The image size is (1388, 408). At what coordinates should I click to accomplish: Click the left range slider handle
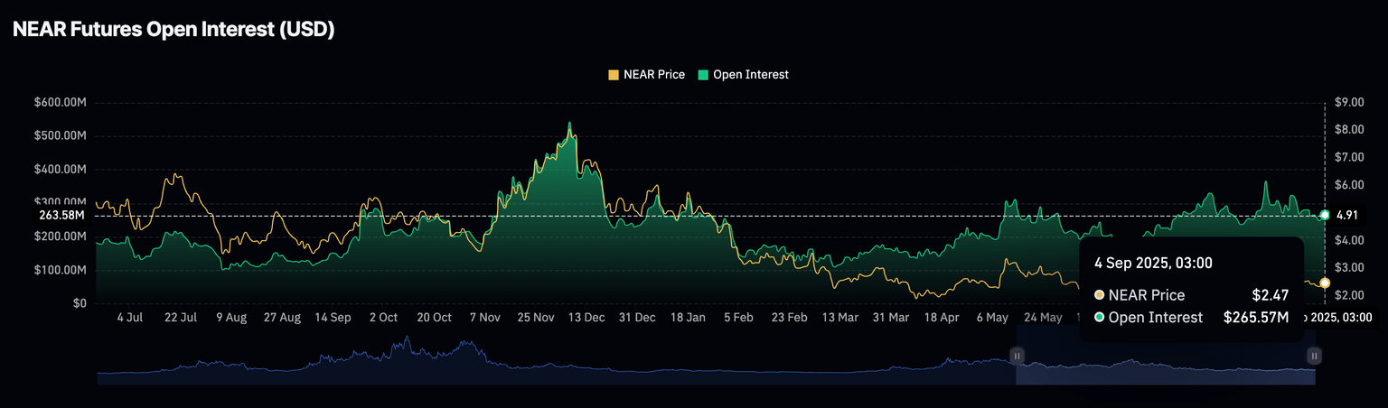tap(1017, 357)
